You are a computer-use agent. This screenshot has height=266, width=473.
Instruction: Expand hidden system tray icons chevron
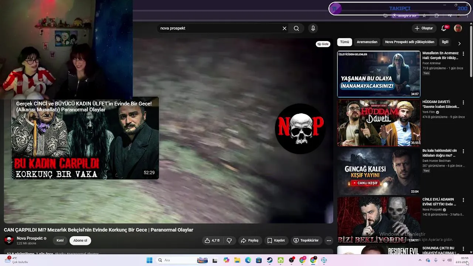pyautogui.click(x=420, y=260)
